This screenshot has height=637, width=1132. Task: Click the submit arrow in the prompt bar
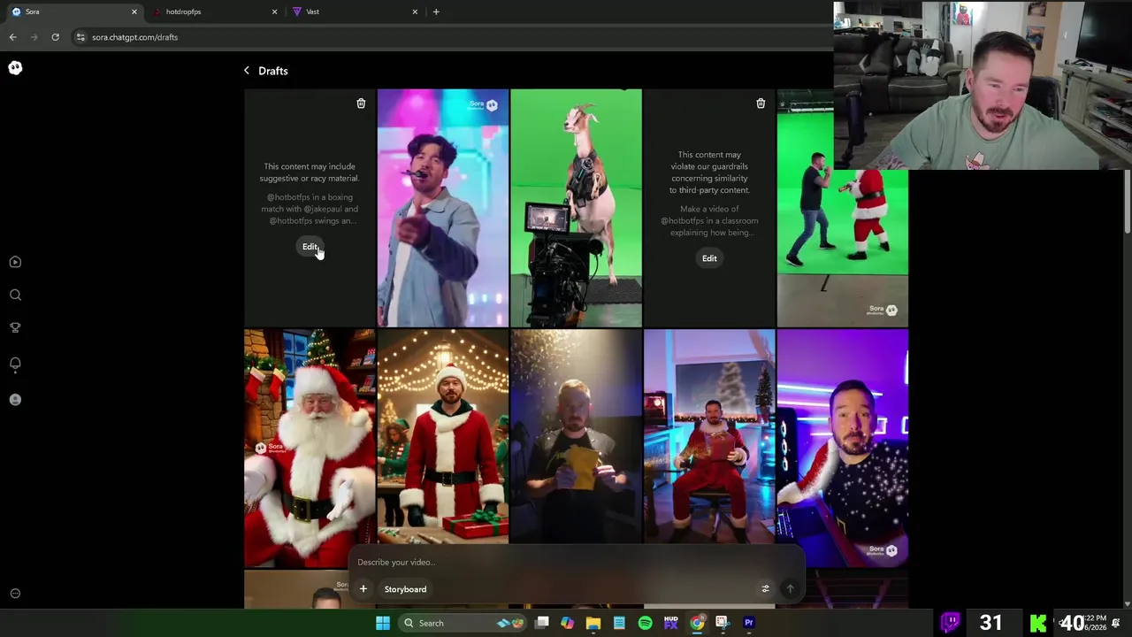pyautogui.click(x=790, y=589)
